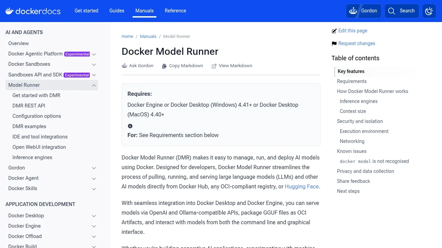Viewport: 442px width, 248px height.
Task: Jump to docker model is not recognised
Action: [x=374, y=161]
